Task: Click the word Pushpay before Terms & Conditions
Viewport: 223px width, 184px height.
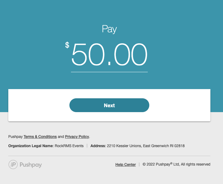Action: [x=15, y=137]
